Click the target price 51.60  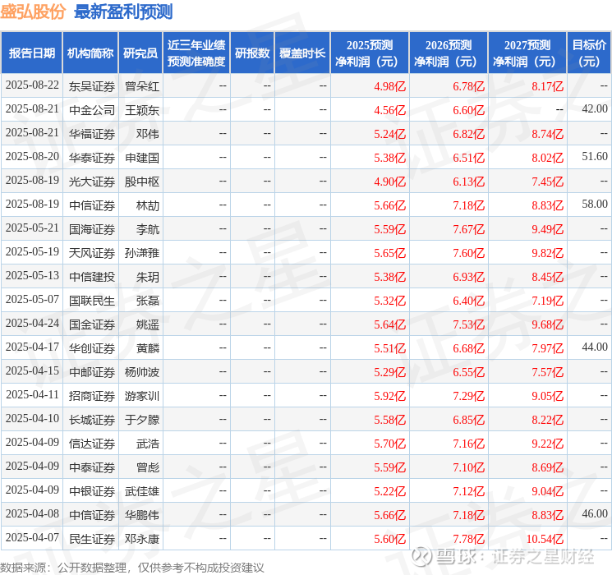click(x=595, y=157)
